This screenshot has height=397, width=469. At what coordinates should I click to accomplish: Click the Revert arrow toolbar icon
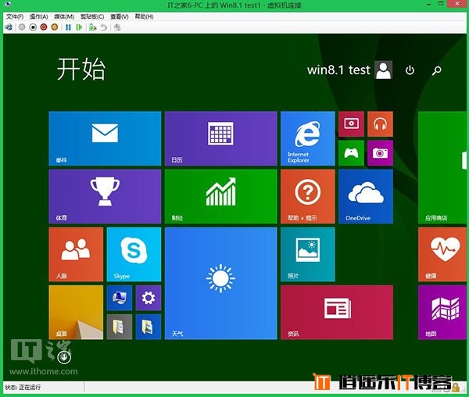tap(103, 27)
